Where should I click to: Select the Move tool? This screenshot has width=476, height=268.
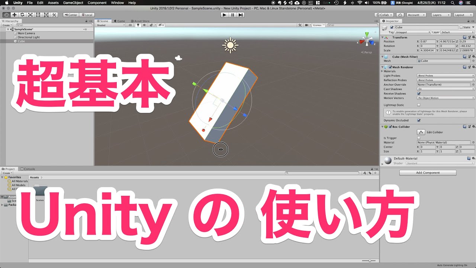14,15
